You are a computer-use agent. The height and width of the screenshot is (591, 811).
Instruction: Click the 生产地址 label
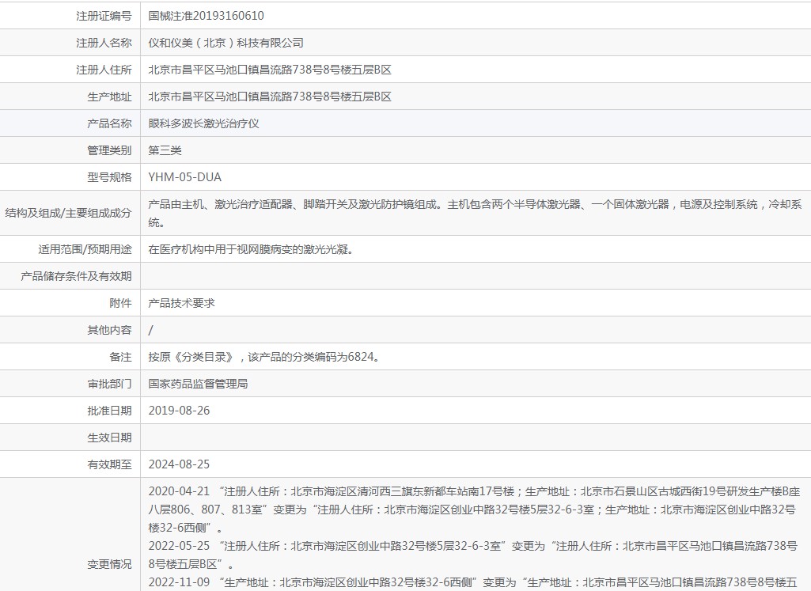(x=110, y=97)
